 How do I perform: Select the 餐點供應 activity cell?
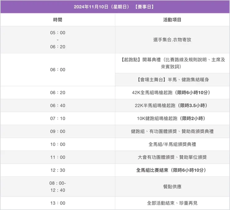pyautogui.click(x=172, y=187)
